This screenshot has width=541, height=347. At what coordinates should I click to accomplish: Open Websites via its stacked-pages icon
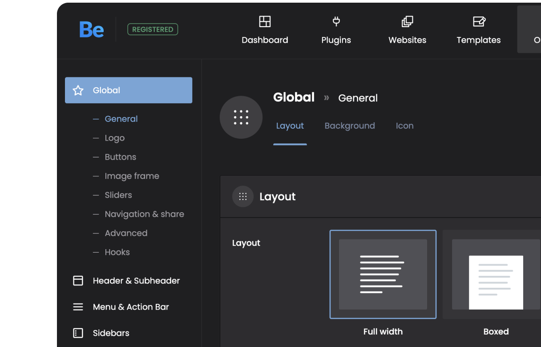(x=407, y=21)
